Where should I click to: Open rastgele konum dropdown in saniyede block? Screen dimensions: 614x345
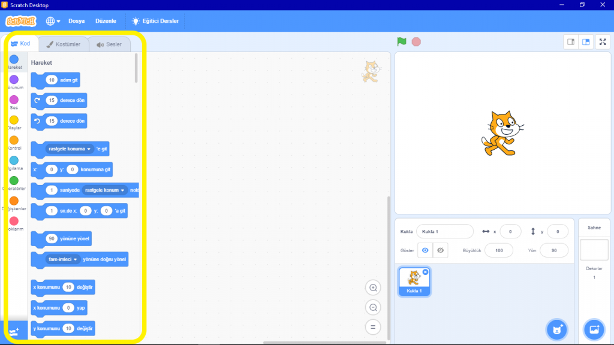tap(104, 190)
